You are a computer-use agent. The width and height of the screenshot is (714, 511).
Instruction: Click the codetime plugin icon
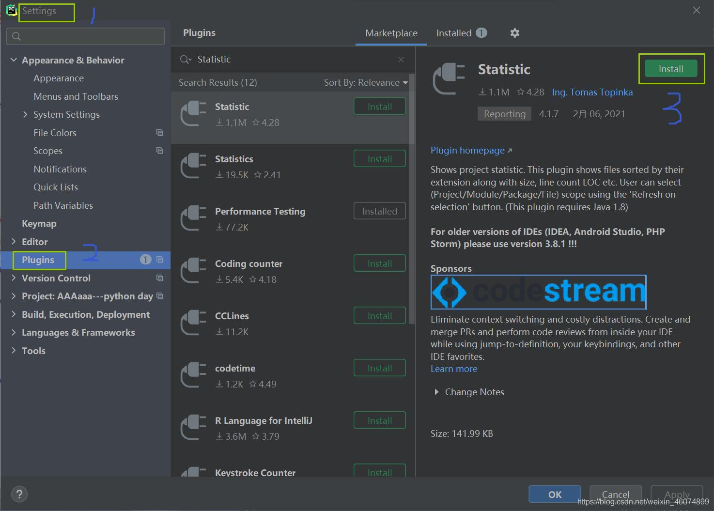[x=193, y=376]
